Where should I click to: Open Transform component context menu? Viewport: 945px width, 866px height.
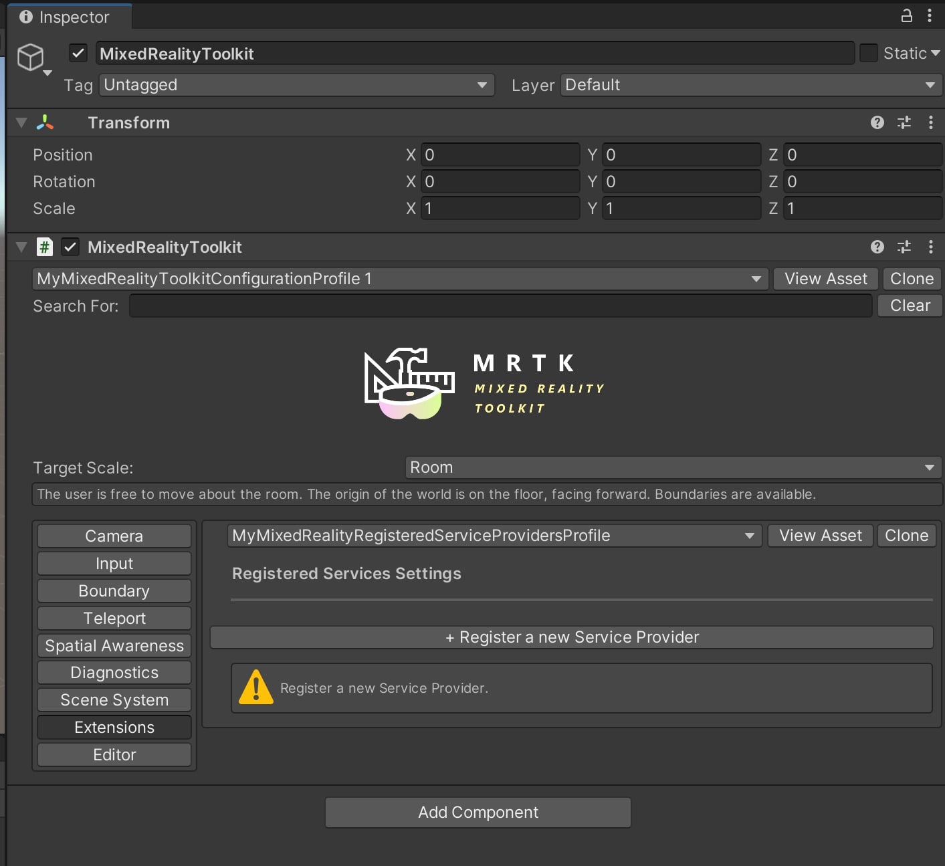coord(930,122)
